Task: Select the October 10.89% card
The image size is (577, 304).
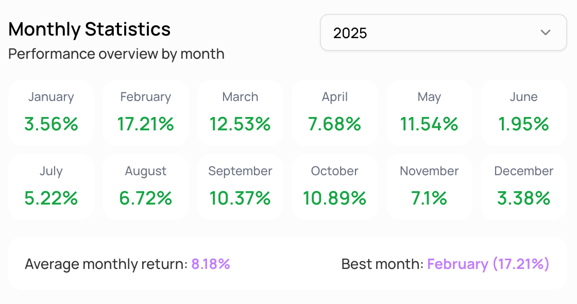Action: coord(335,187)
